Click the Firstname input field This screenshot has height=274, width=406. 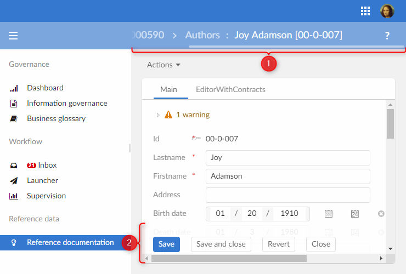click(x=288, y=176)
